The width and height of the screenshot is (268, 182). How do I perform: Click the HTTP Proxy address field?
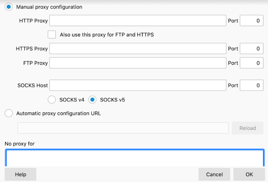[138, 21]
